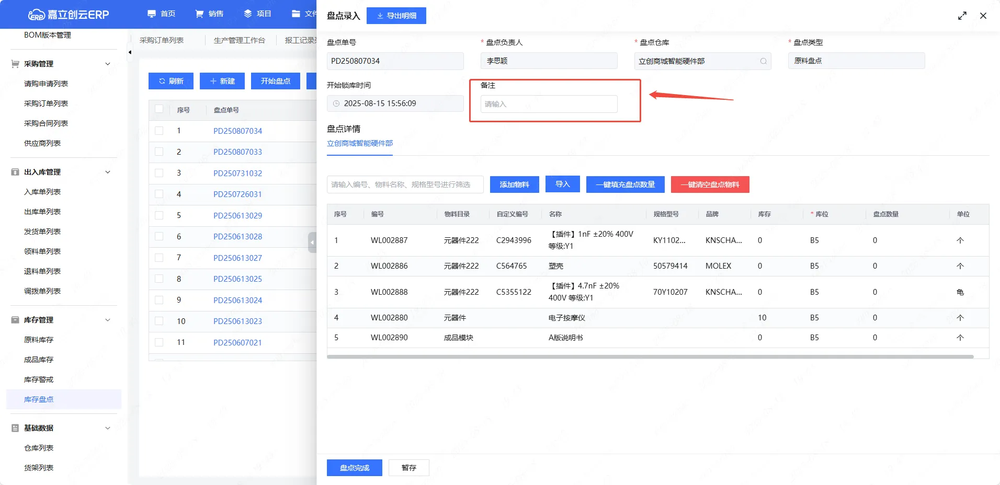The height and width of the screenshot is (485, 1000).
Task: Click into the 备注 input field
Action: point(549,104)
